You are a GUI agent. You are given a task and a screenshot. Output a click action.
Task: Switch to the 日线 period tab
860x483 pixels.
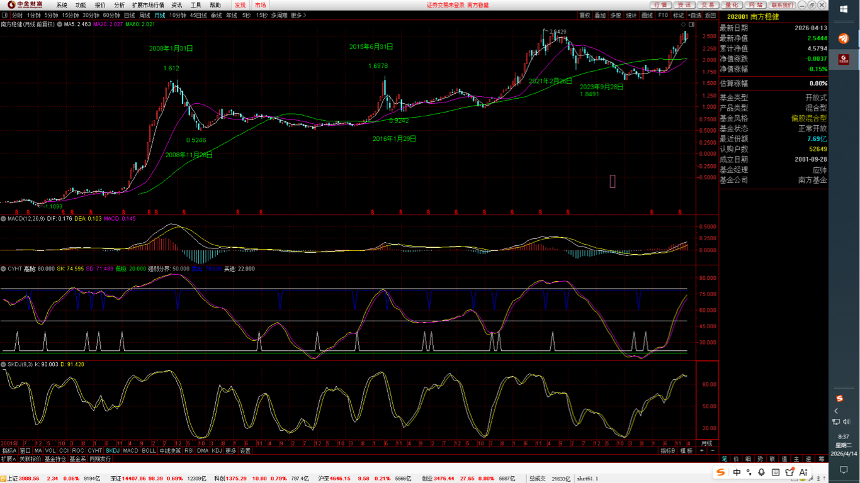coord(129,15)
